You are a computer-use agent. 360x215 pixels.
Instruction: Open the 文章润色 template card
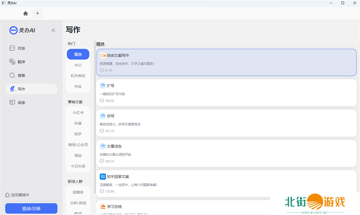click(226, 153)
